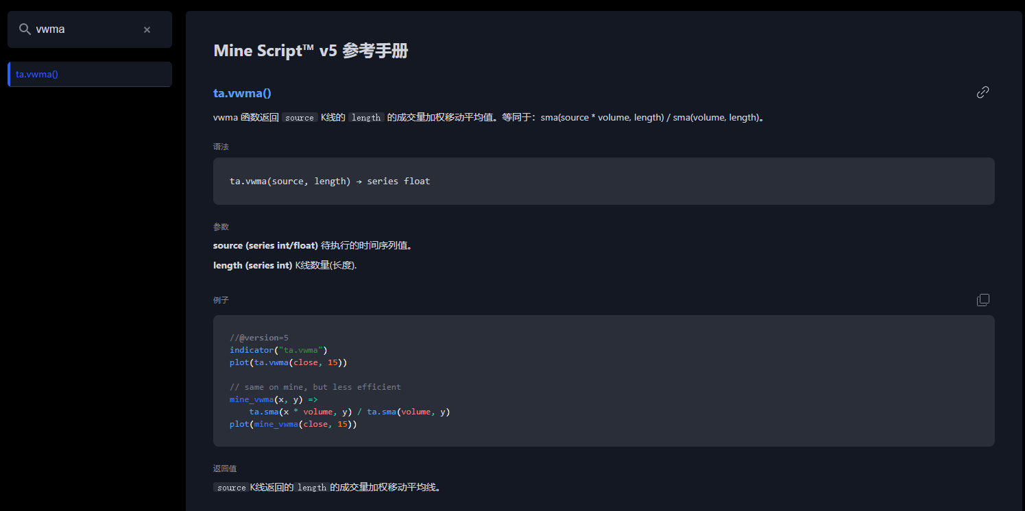Click the 例子 section label
The width and height of the screenshot is (1025, 511).
coord(221,300)
